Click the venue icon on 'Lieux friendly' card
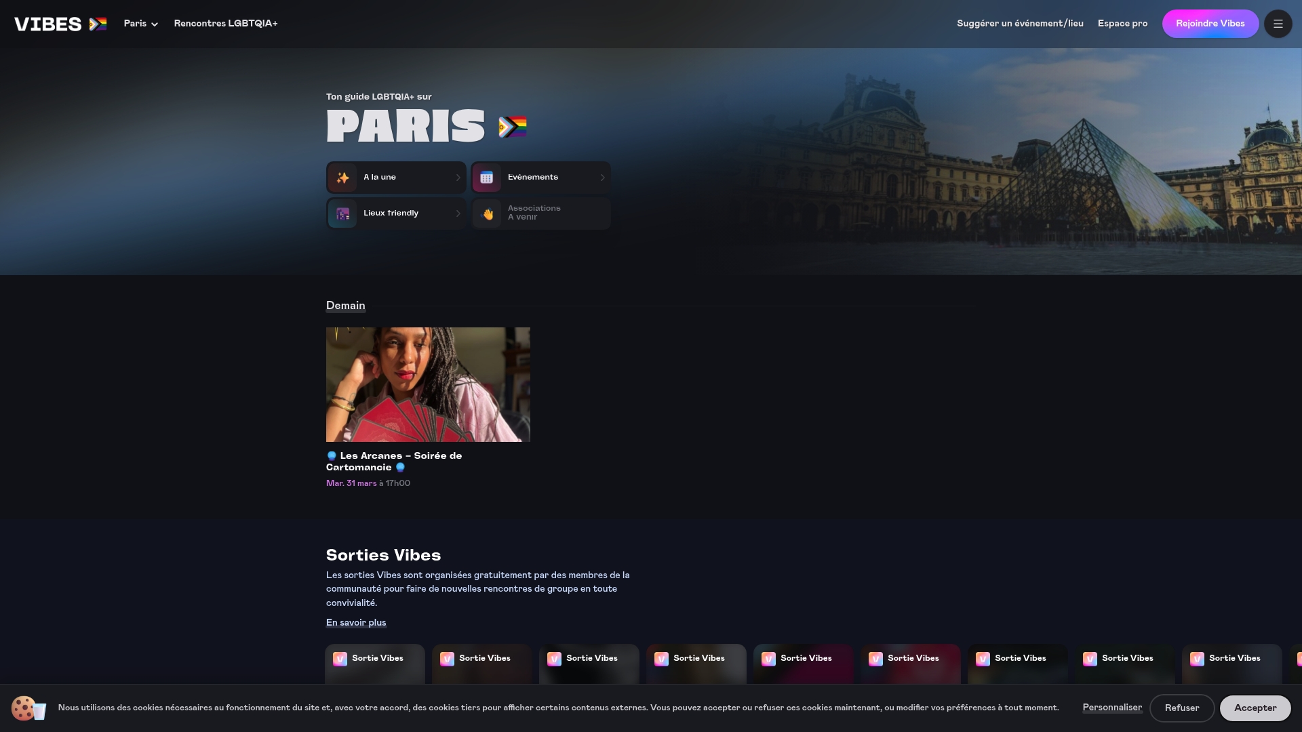Viewport: 1302px width, 732px height. [x=342, y=213]
